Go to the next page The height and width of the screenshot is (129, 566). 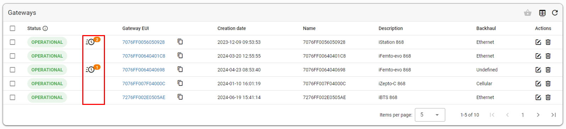point(538,115)
